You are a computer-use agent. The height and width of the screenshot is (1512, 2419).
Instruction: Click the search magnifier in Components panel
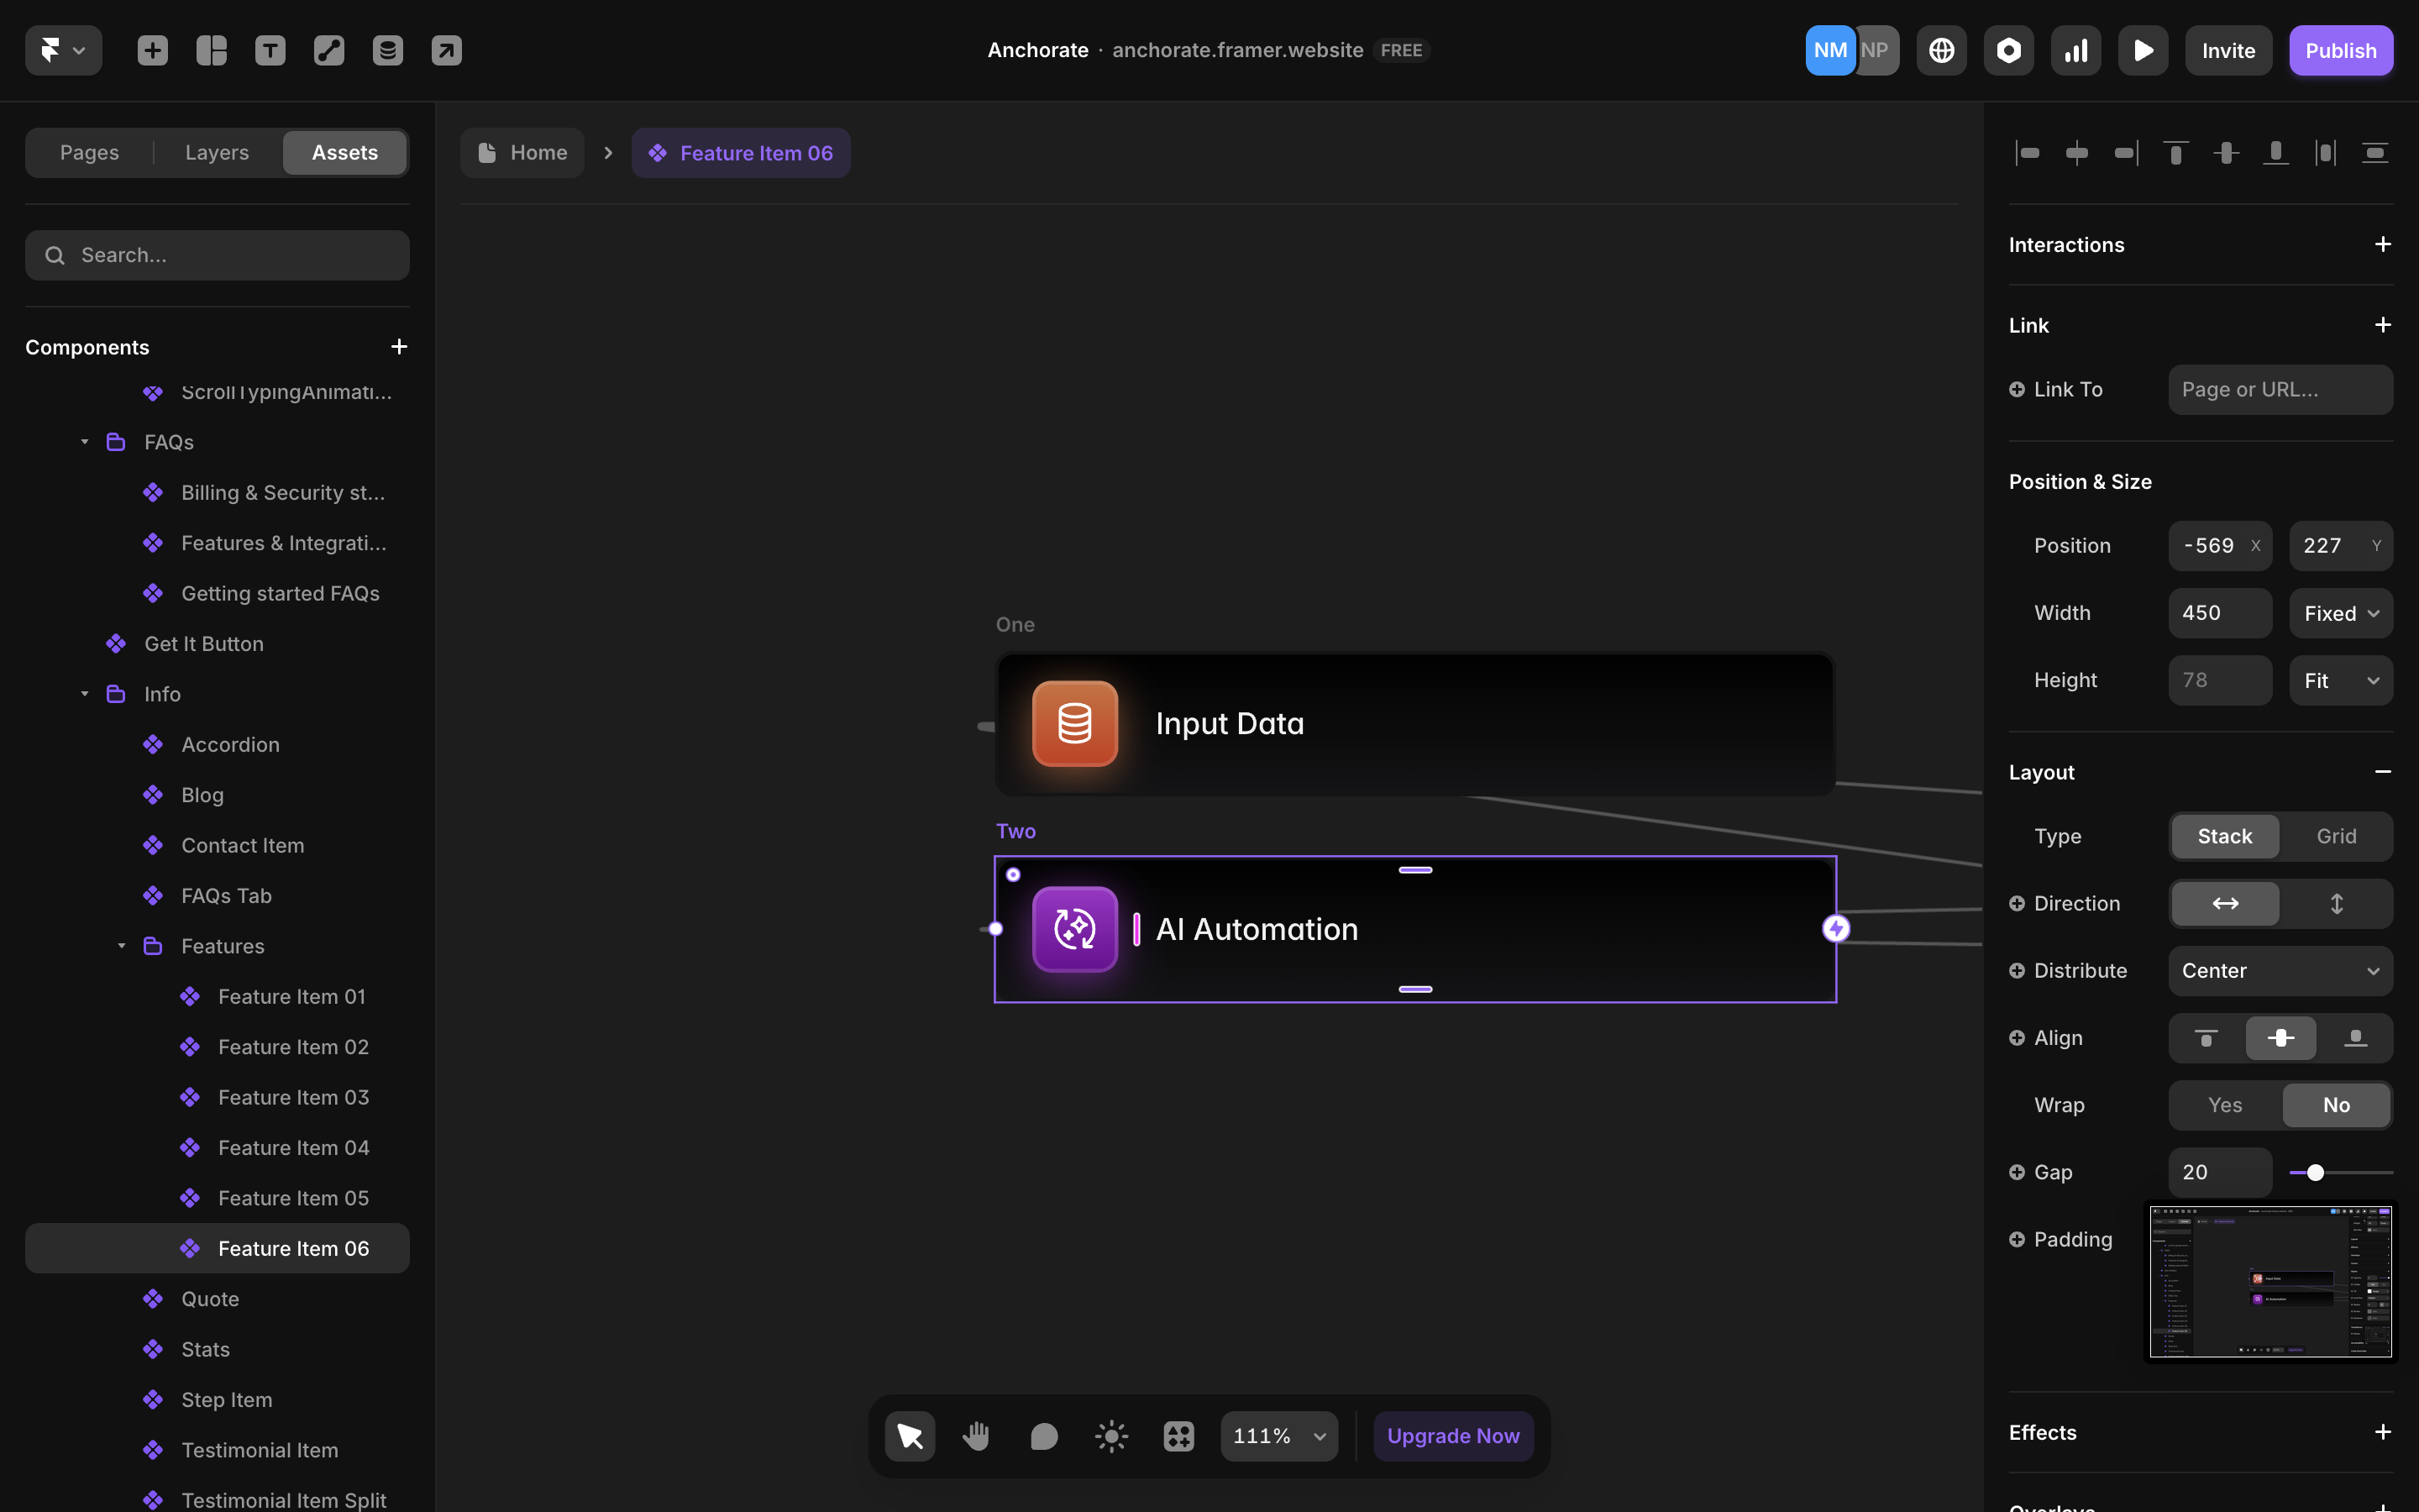(x=55, y=255)
